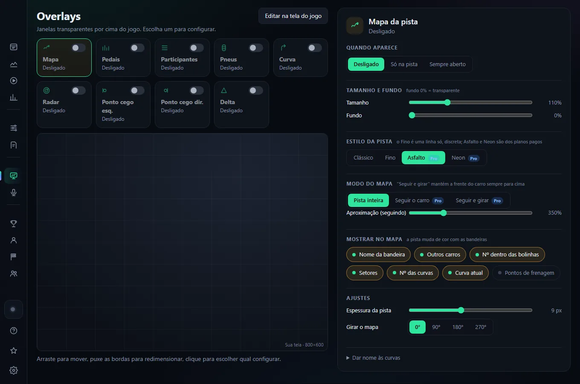The height and width of the screenshot is (384, 580).
Task: Set map rotation to 180°
Action: click(458, 327)
